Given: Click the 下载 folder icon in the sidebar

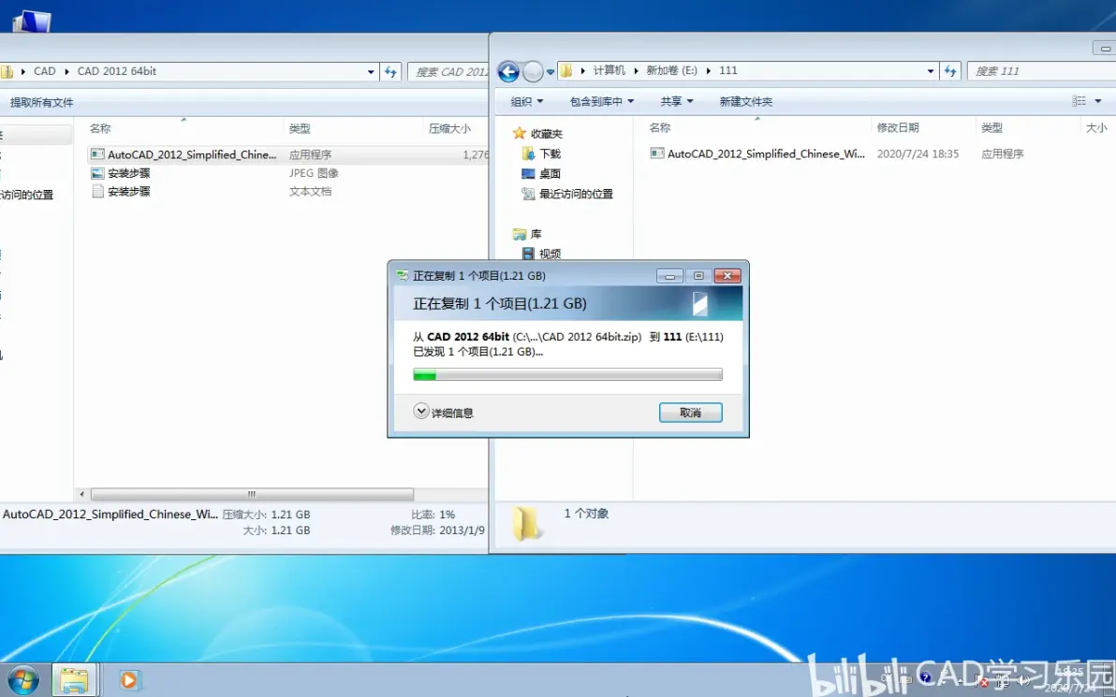Looking at the screenshot, I should (x=528, y=153).
